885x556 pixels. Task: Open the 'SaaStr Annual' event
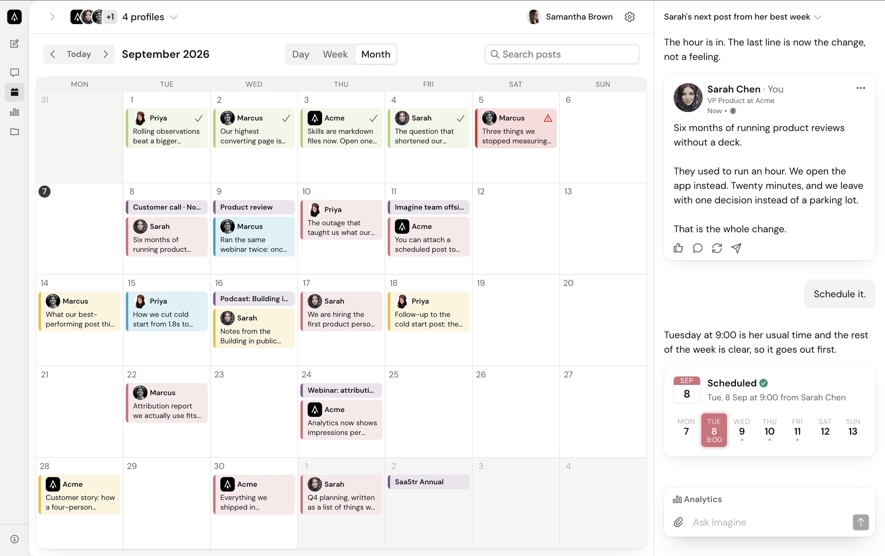click(428, 482)
